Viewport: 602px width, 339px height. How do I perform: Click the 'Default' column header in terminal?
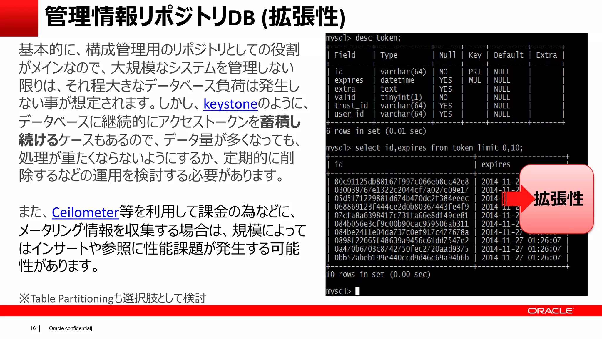[x=509, y=55]
